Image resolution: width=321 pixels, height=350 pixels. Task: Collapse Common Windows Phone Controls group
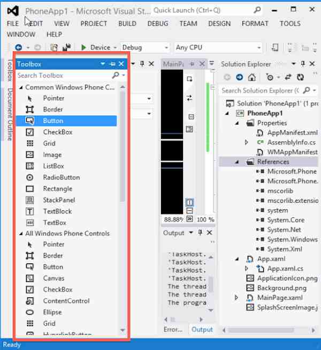click(x=21, y=88)
